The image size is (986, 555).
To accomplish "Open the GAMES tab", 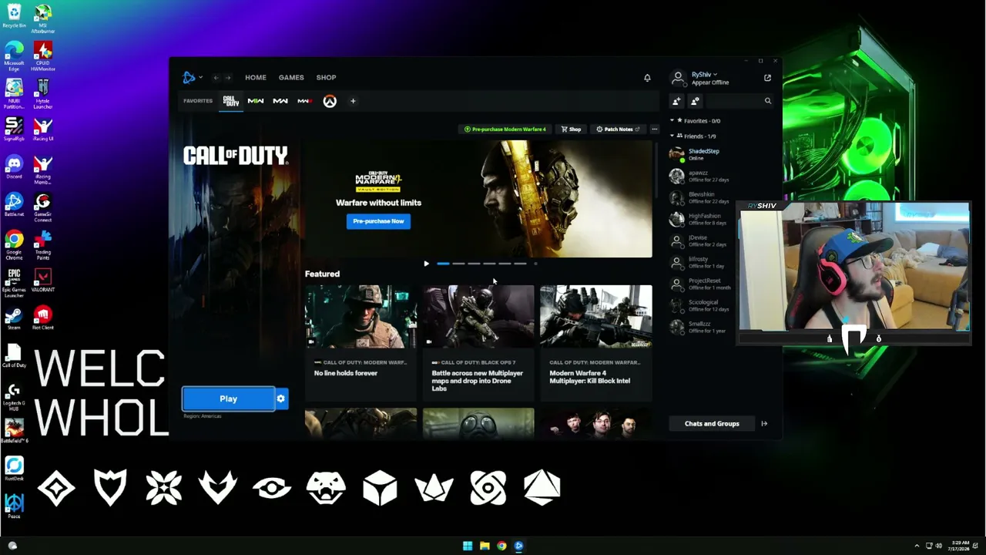I will pyautogui.click(x=291, y=77).
